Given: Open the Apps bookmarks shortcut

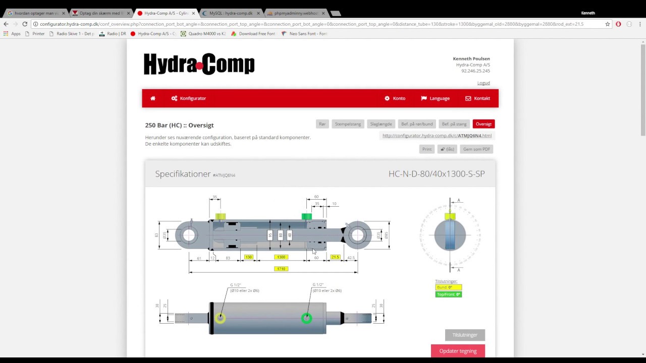Looking at the screenshot, I should point(12,34).
